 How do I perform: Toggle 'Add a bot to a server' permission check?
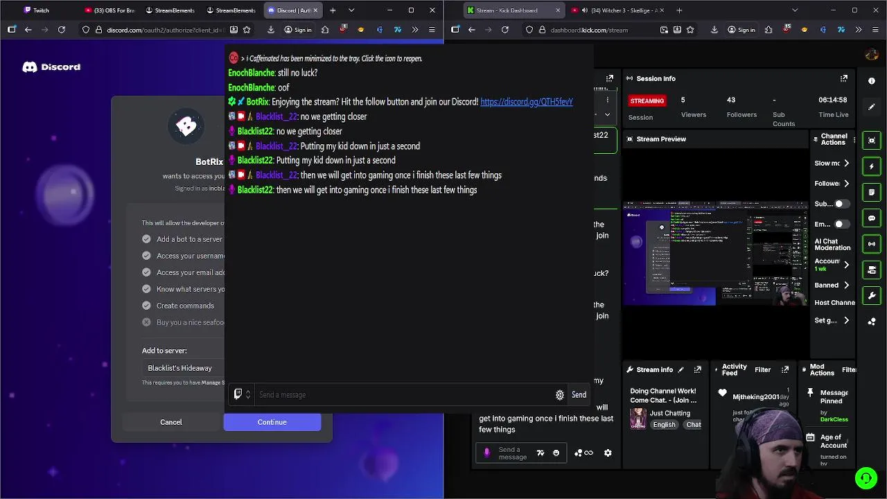[x=146, y=239]
